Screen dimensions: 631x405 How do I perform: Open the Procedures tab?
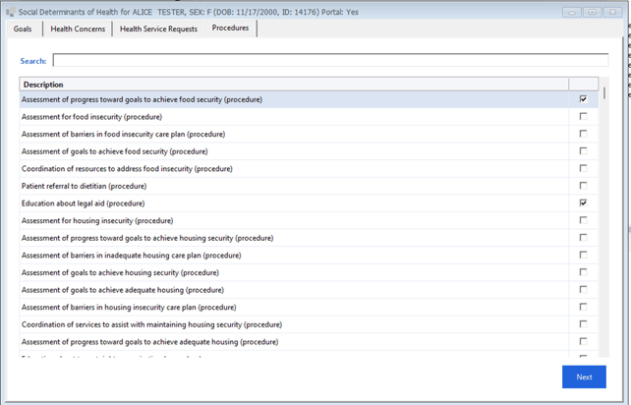[x=230, y=29]
